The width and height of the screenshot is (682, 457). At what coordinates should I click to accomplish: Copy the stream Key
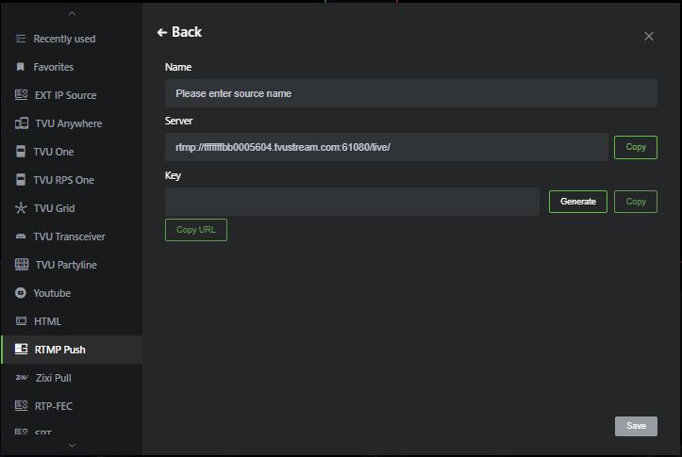click(x=635, y=202)
